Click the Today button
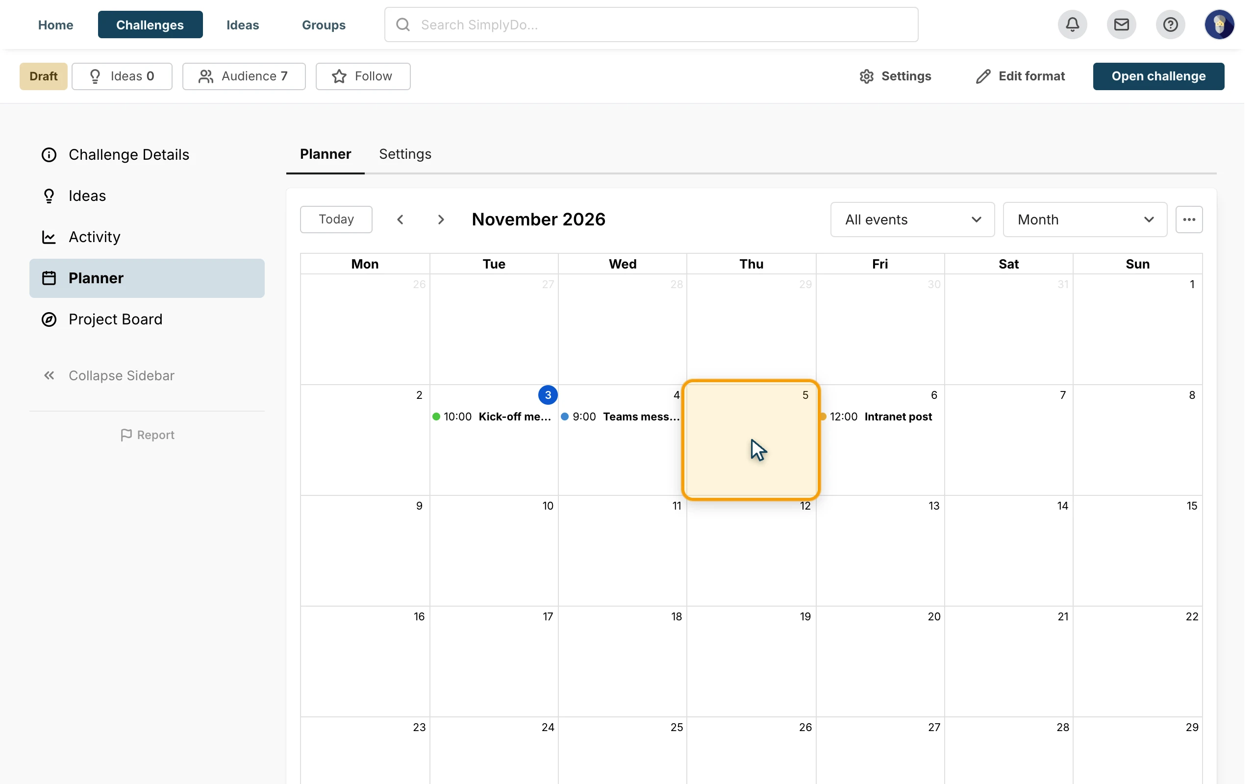The height and width of the screenshot is (784, 1255). pos(336,220)
